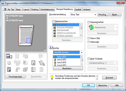Enable the Kopiersicherheit checkbox
The height and width of the screenshot is (91, 126).
tap(89, 22)
